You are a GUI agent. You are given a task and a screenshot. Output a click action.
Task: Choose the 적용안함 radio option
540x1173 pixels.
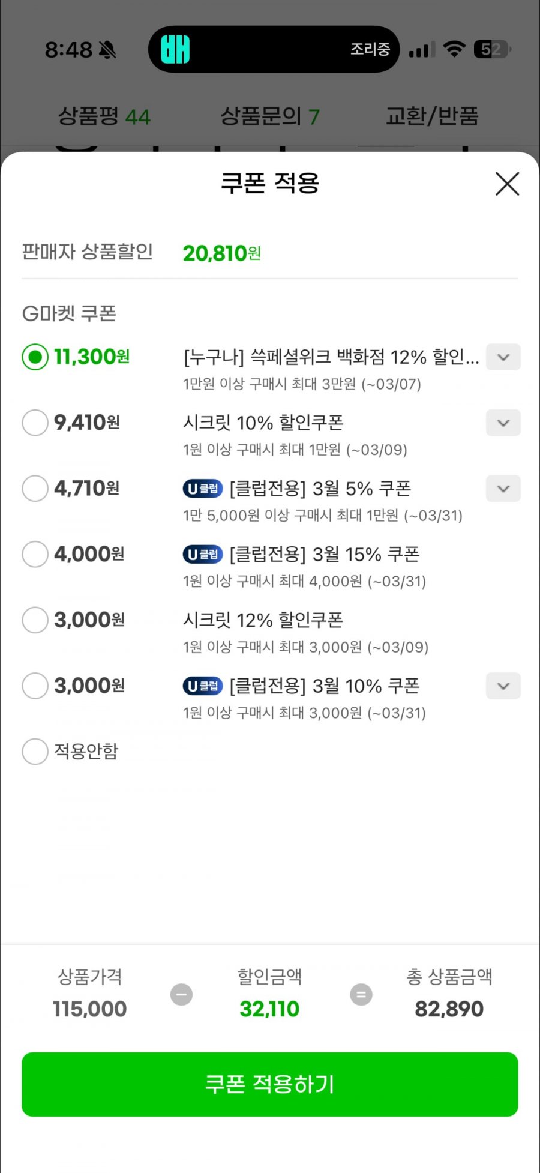pyautogui.click(x=35, y=752)
